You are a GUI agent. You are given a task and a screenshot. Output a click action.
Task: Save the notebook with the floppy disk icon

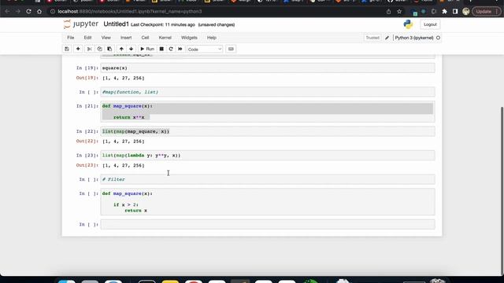(x=67, y=49)
